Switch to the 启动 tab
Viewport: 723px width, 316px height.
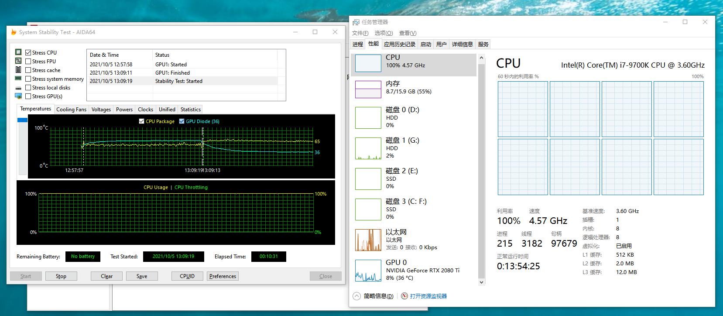tap(426, 44)
